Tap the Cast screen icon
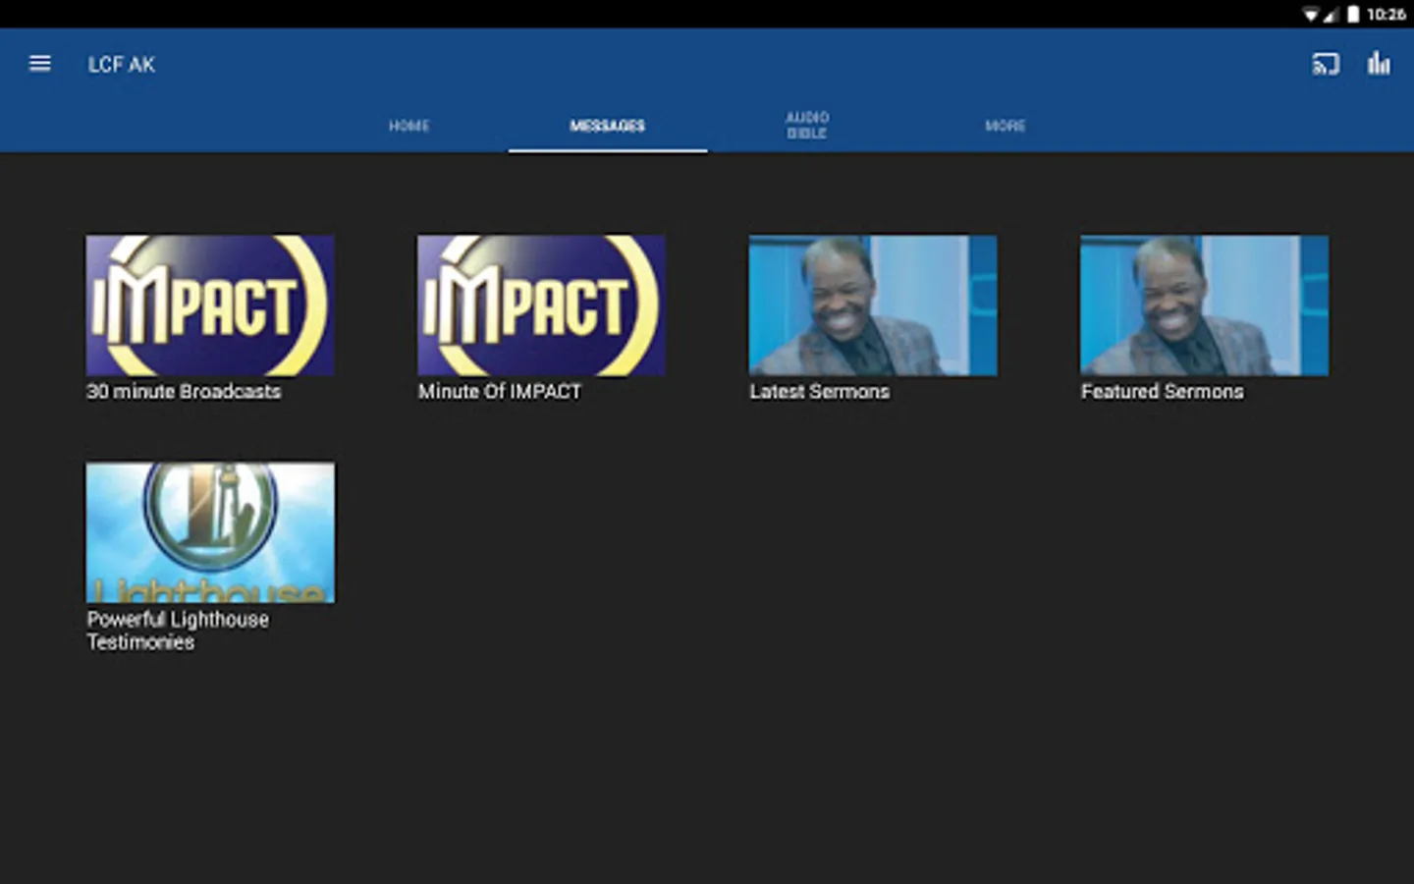 (x=1326, y=64)
